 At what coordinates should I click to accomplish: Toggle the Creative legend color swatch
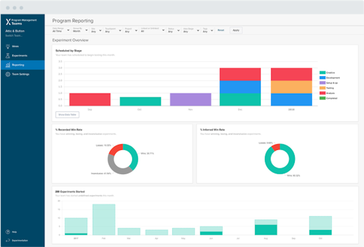[x=323, y=73]
